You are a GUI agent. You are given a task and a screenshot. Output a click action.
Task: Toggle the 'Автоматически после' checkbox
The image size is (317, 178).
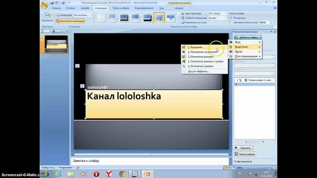(x=231, y=22)
